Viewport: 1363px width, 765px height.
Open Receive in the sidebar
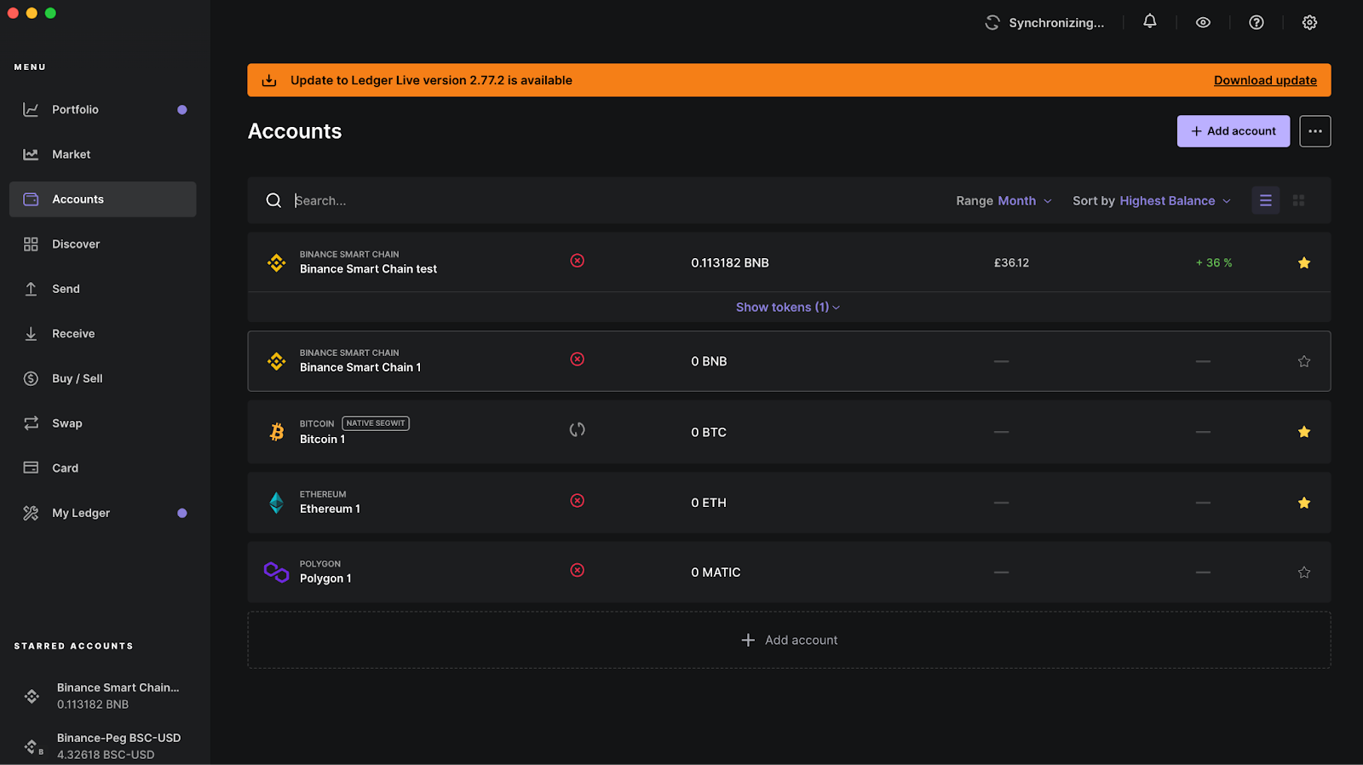coord(103,334)
